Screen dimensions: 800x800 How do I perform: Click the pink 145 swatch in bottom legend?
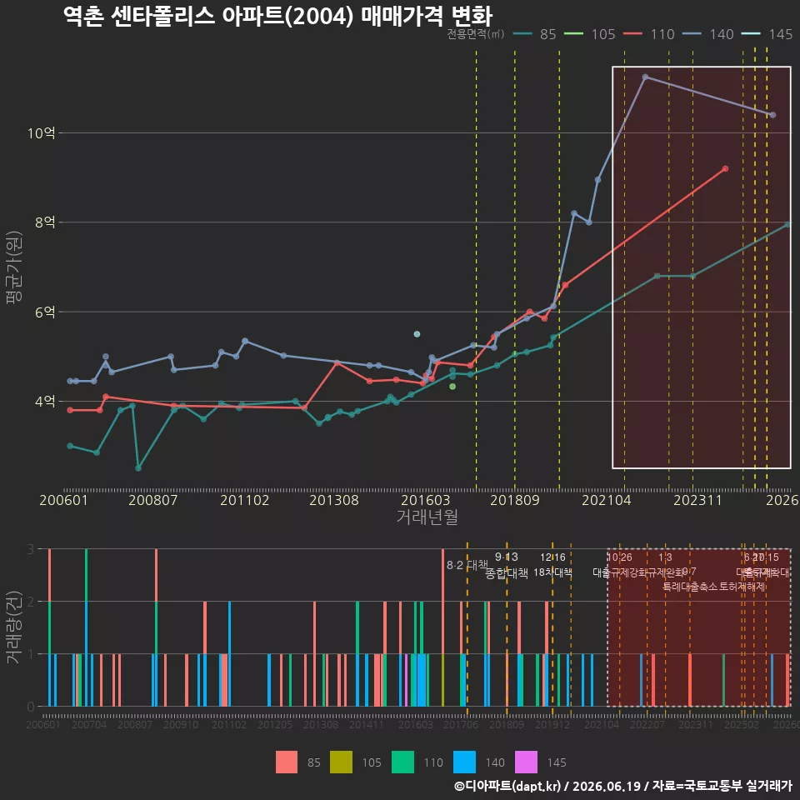(x=526, y=762)
